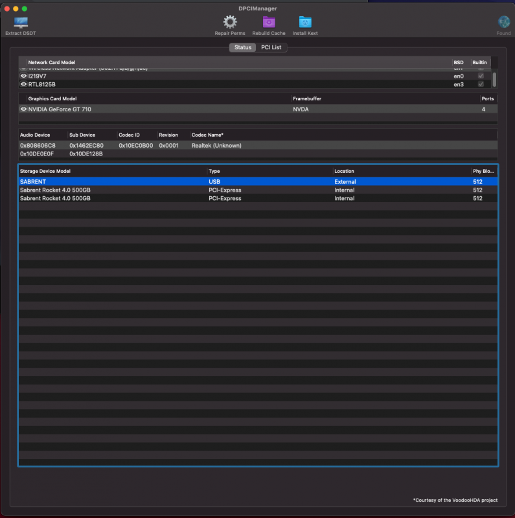Click the network card list scrollbar

point(494,78)
